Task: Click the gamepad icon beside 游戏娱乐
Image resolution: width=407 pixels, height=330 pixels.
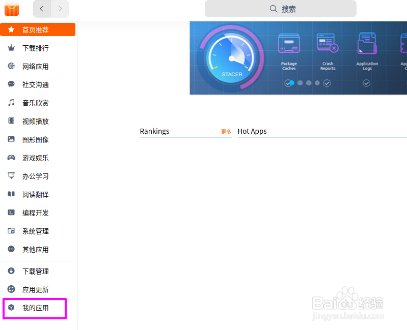Action: (11, 158)
